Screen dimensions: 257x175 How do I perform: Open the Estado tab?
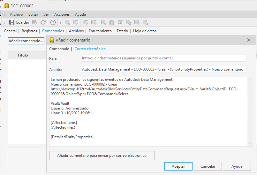coord(122,31)
